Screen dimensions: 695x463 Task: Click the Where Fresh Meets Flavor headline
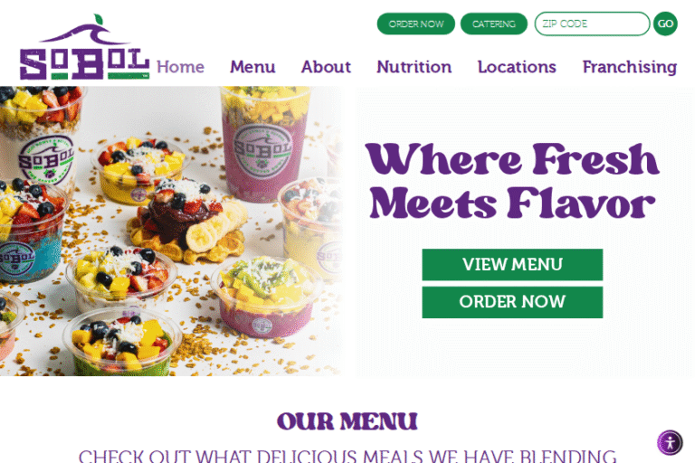coord(512,181)
